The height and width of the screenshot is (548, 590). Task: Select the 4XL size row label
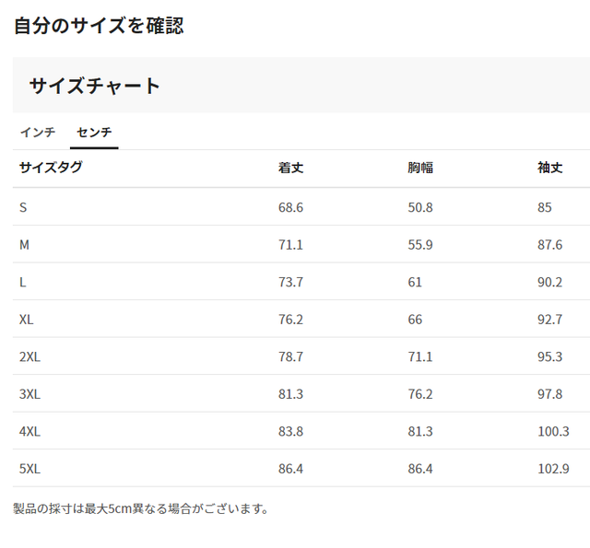[x=29, y=431]
